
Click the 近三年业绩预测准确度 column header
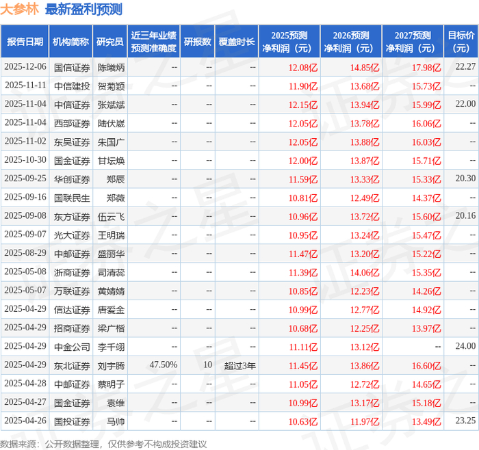(x=154, y=42)
